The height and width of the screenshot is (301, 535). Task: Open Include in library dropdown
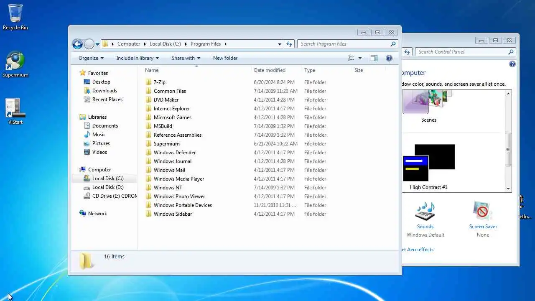(138, 58)
